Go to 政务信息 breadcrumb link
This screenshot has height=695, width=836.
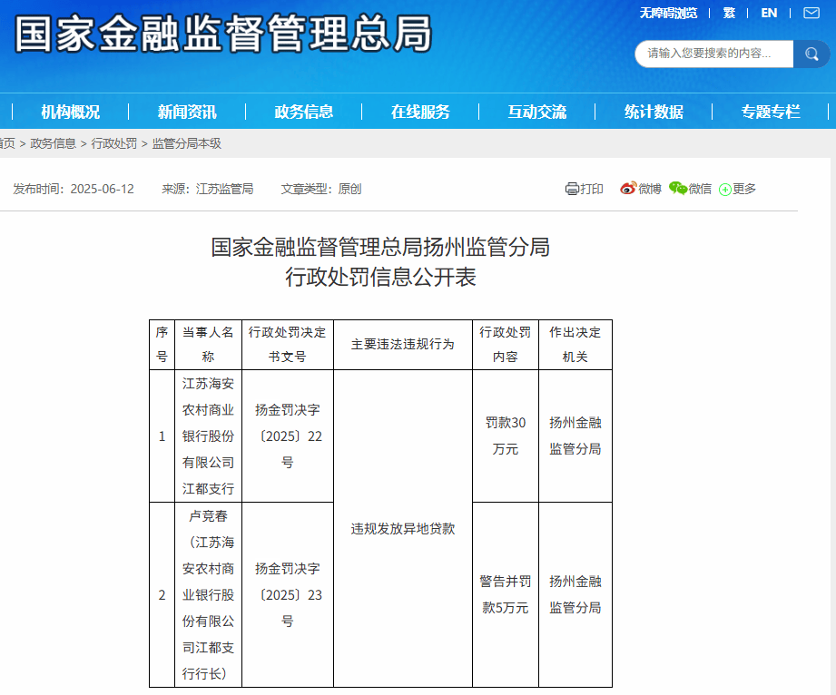tap(54, 143)
